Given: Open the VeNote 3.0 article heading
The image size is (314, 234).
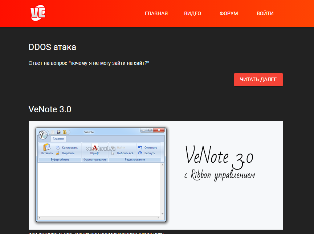Looking at the screenshot, I should click(x=50, y=109).
